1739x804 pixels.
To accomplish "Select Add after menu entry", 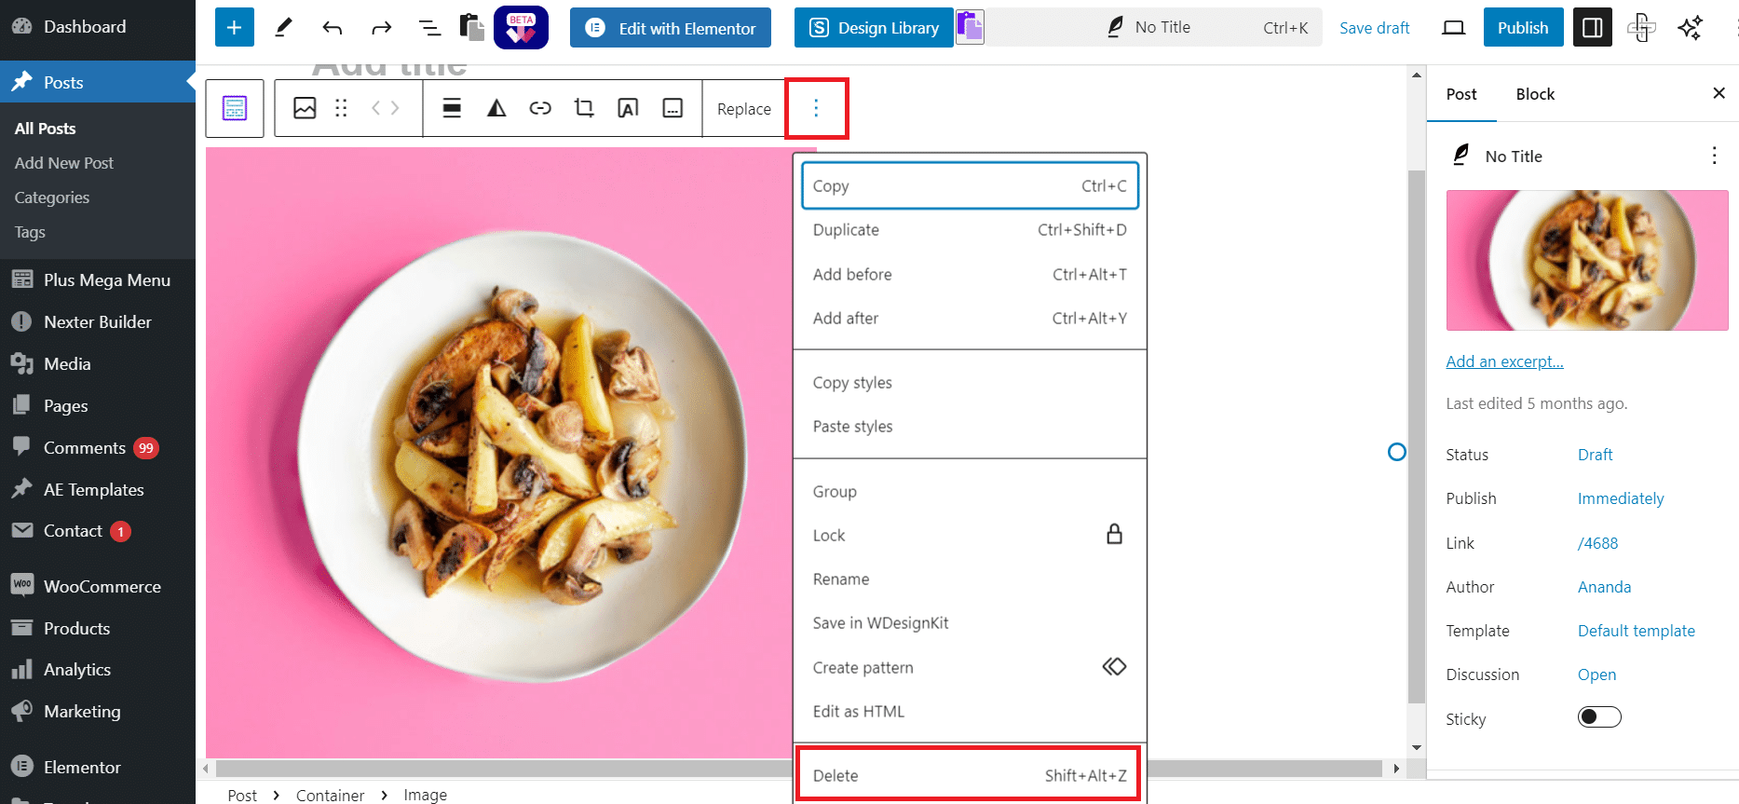I will pos(970,319).
